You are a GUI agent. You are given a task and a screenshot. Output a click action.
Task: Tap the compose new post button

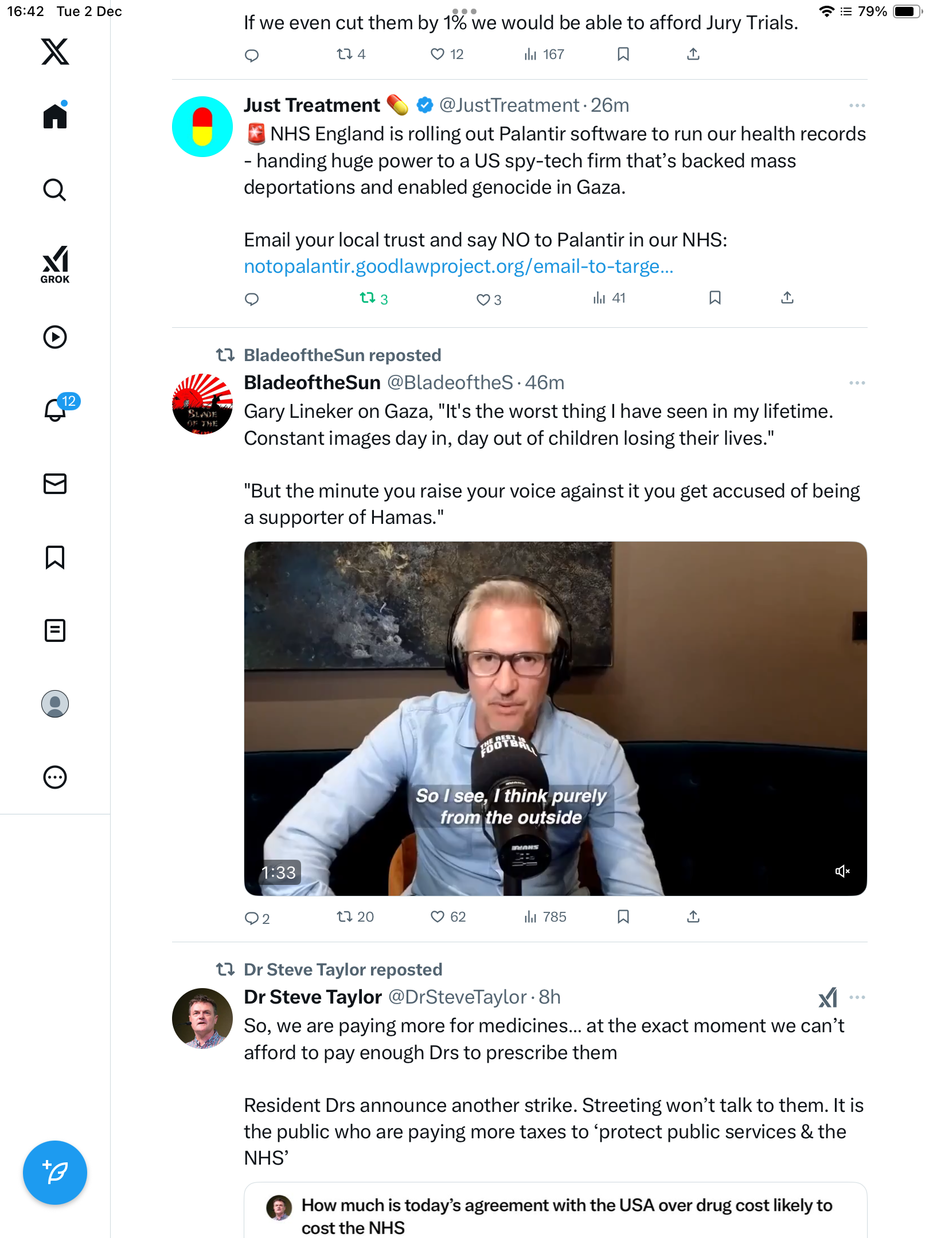pos(55,1172)
